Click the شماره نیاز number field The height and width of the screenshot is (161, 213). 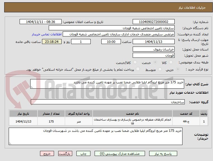[x=154, y=22]
